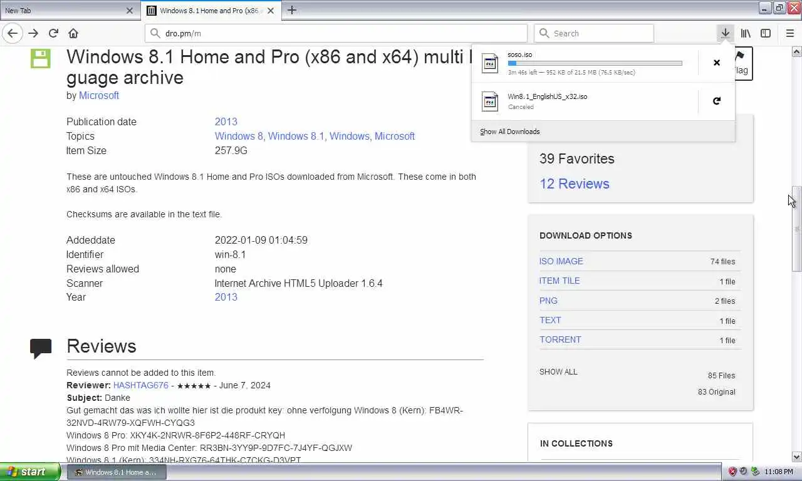Click the scrollbar down arrow
This screenshot has height=481, width=802.
pyautogui.click(x=797, y=457)
